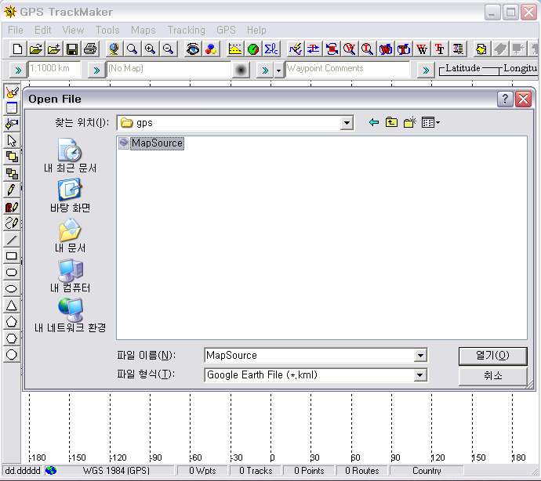Click the globe map icon in toolbar

(x=114, y=49)
